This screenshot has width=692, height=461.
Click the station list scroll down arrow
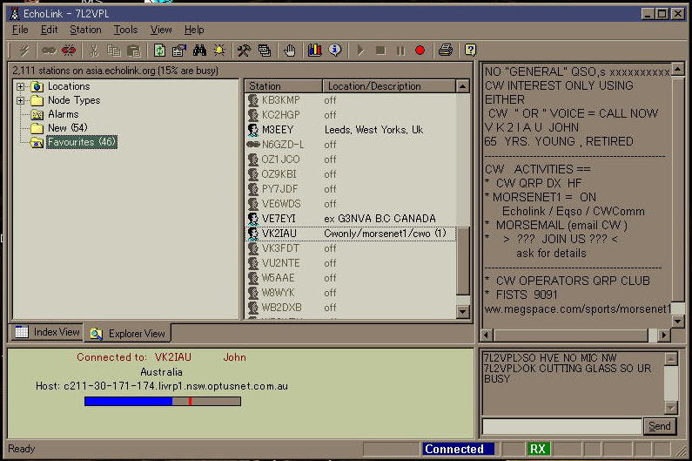click(x=462, y=312)
